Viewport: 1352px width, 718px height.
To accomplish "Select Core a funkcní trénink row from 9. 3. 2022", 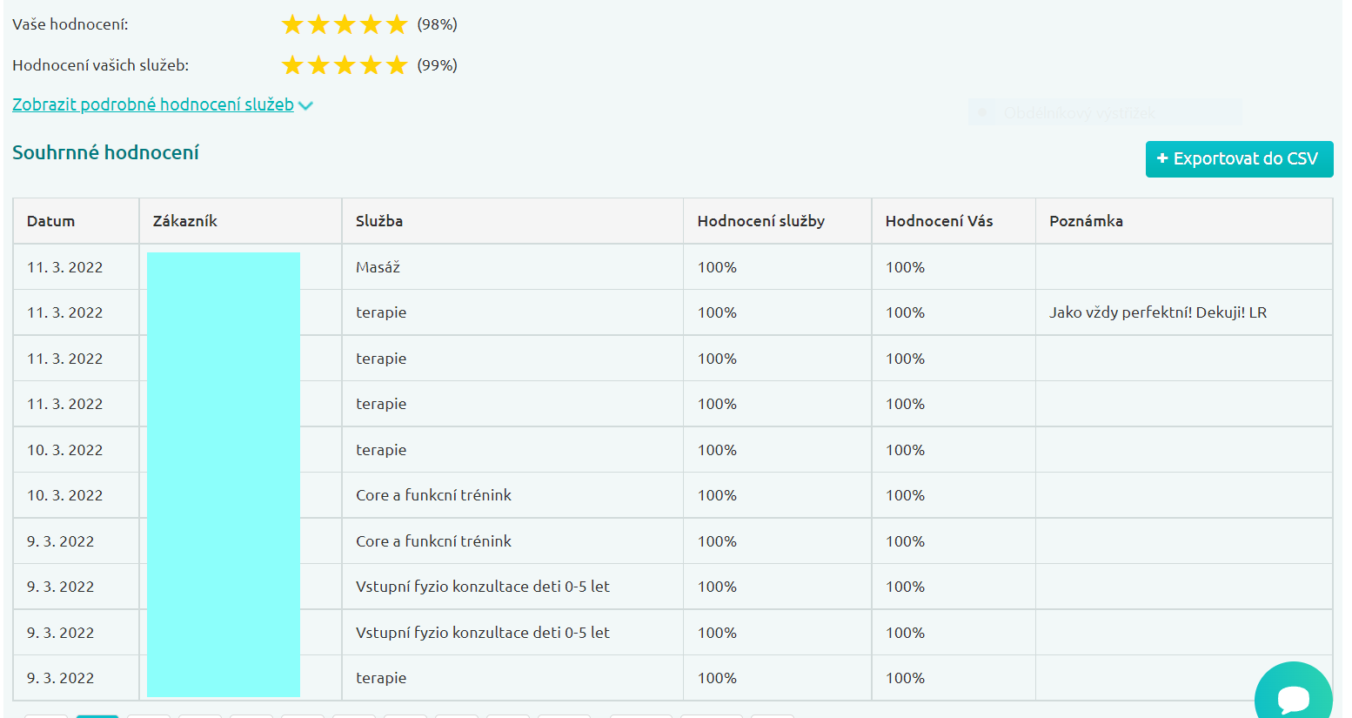I will (433, 541).
